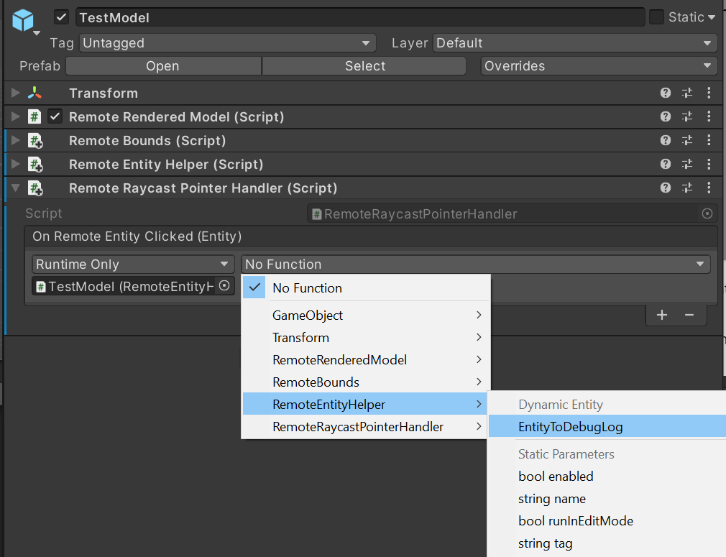Open the Remote Rendered Model three-dot menu
Viewport: 726px width, 557px height.
(709, 116)
